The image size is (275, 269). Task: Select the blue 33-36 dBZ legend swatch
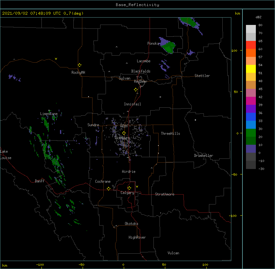tap(251, 117)
